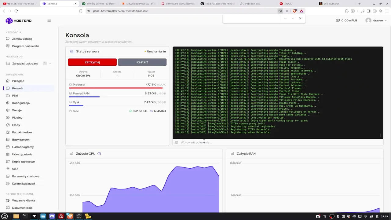Open terminal from the taskbar

[25, 216]
